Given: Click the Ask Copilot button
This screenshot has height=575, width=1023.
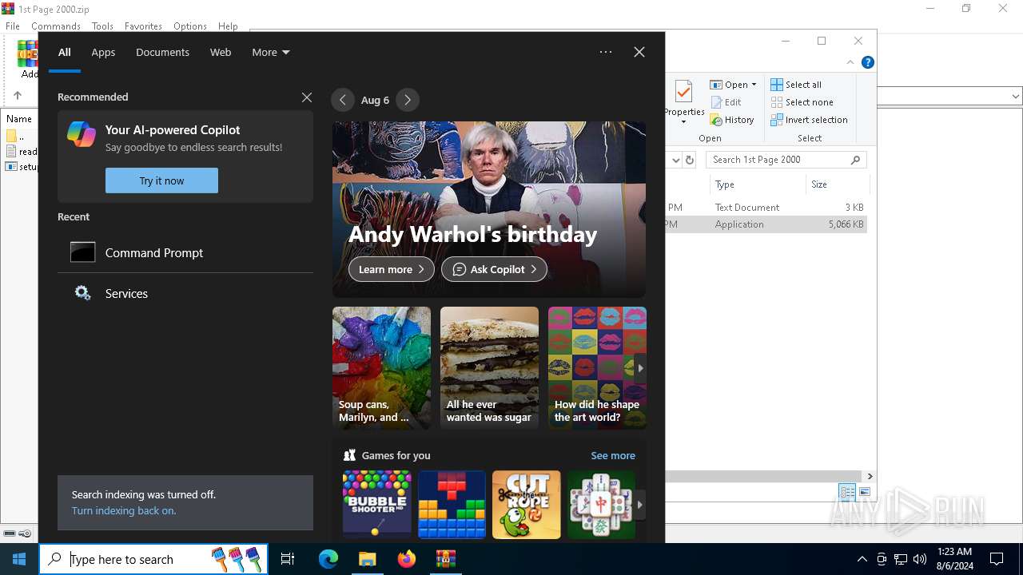Looking at the screenshot, I should (494, 269).
